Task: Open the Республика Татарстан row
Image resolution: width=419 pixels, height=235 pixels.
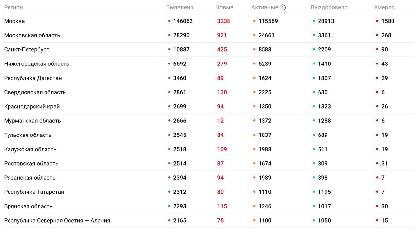Action: click(x=34, y=192)
